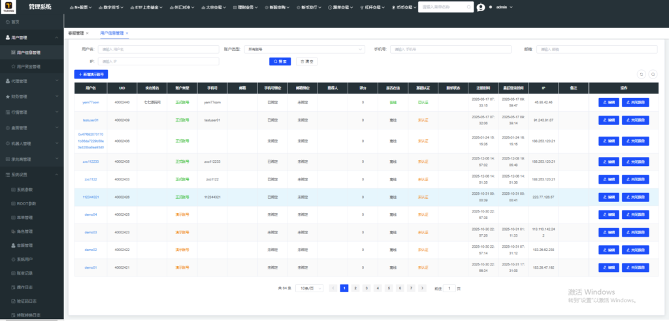Screen dimensions: 669x321
Task: Click the blue 搜索 button
Action: 280,61
